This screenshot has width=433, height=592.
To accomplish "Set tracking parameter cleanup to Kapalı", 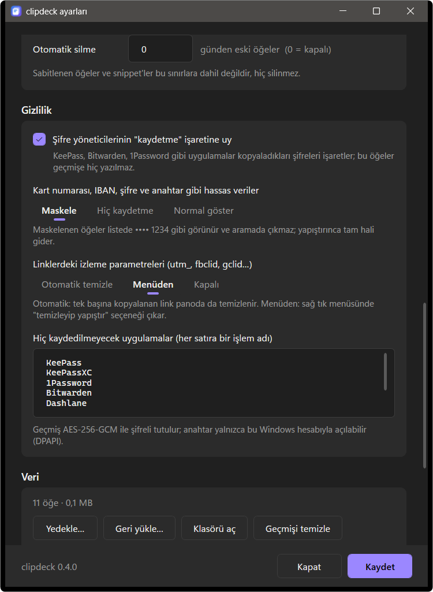I will 206,284.
